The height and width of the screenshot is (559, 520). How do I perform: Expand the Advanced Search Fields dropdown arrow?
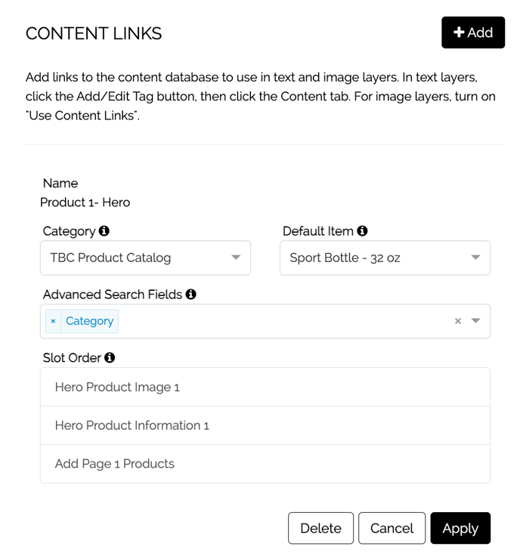pyautogui.click(x=475, y=321)
